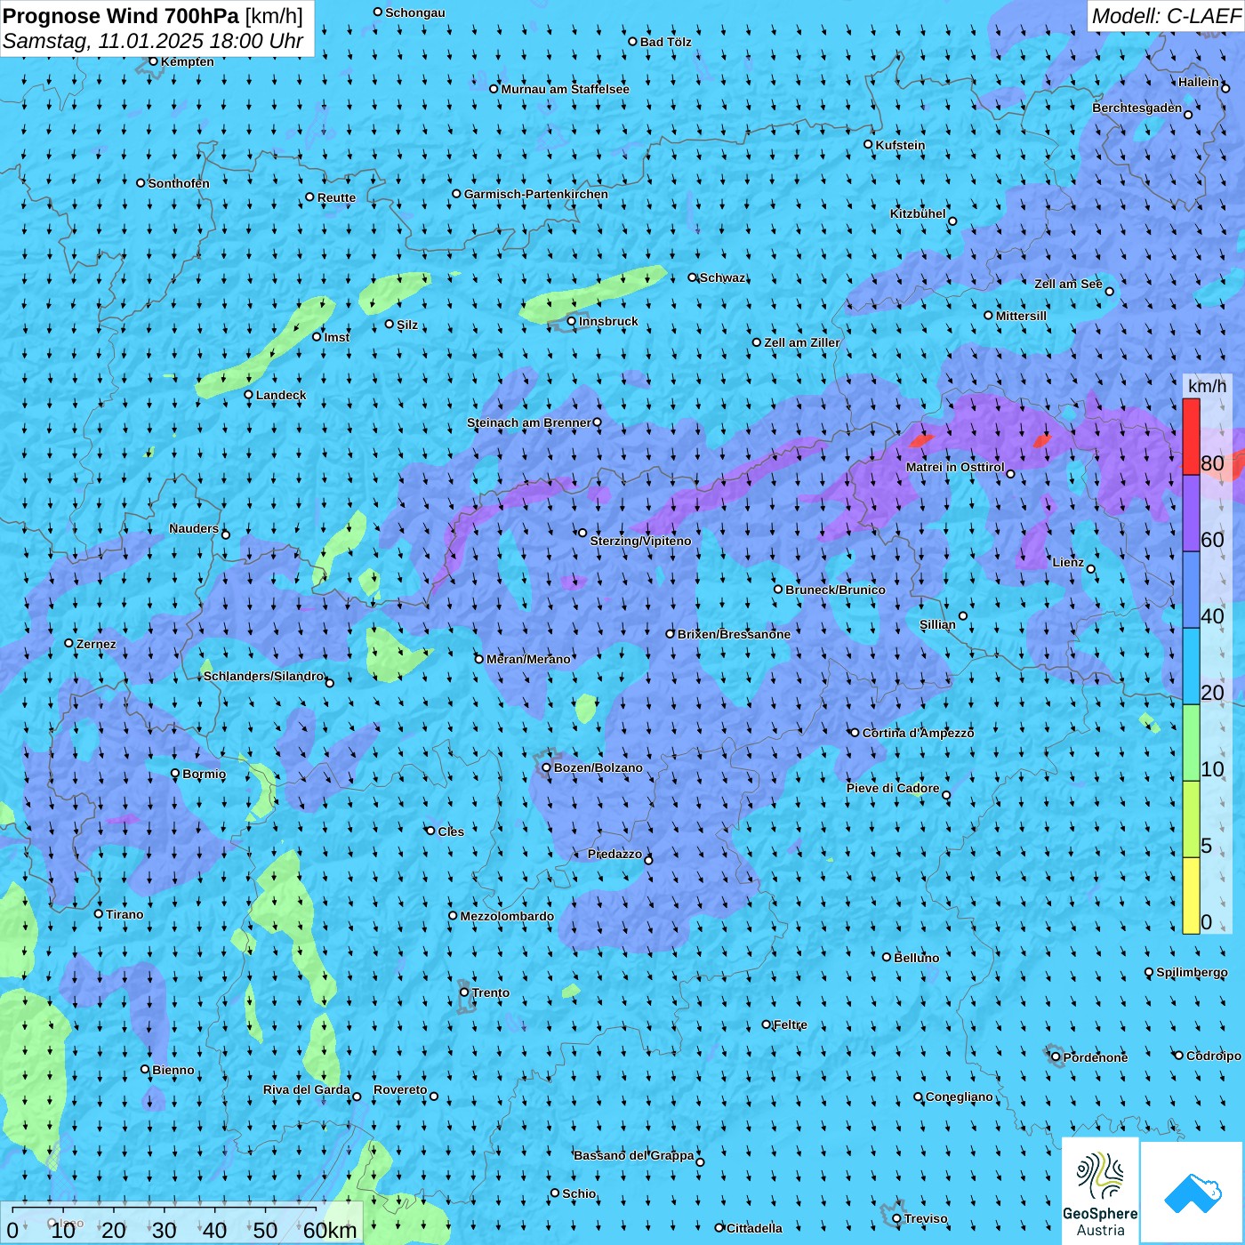Image resolution: width=1245 pixels, height=1245 pixels.
Task: Click the 'Sonthofen' label
Action: [179, 183]
